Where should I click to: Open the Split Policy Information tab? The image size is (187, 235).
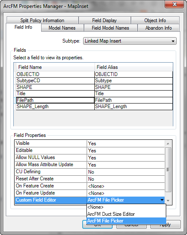42,20
